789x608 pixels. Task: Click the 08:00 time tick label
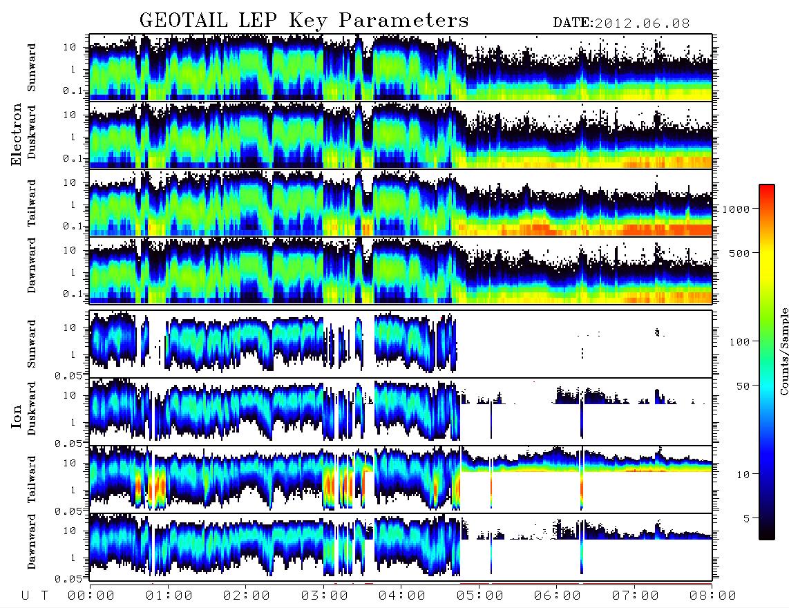[x=712, y=596]
